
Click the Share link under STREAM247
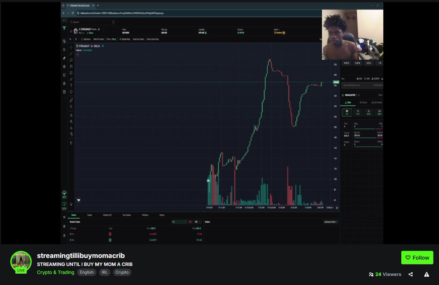90,33
